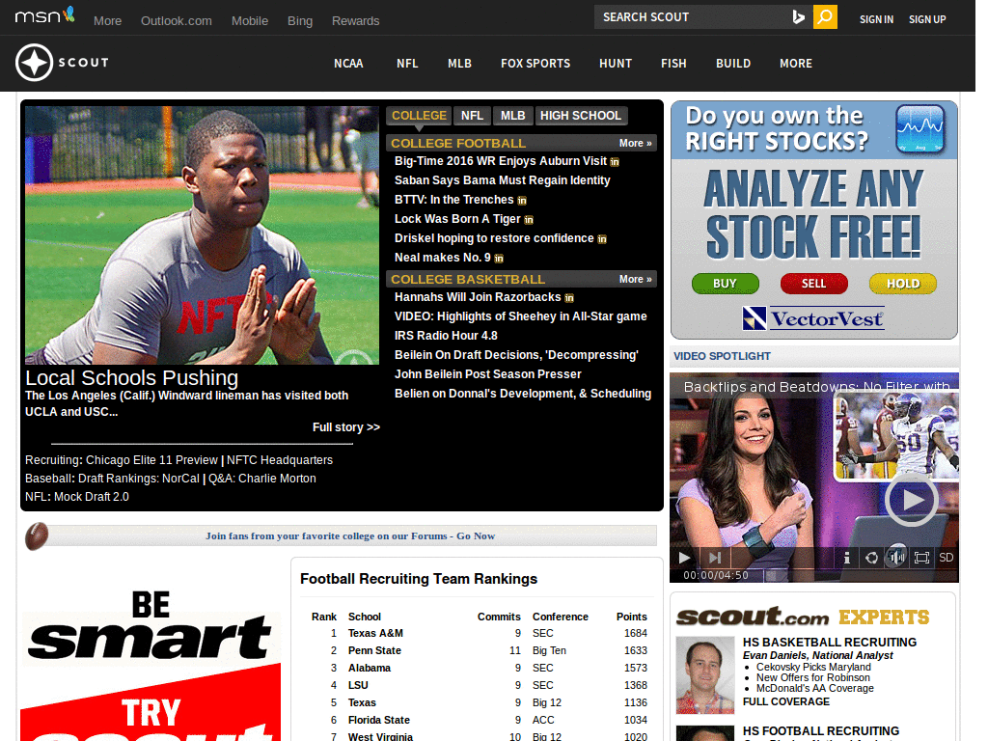
Task: Switch video to fullscreen
Action: (x=921, y=558)
